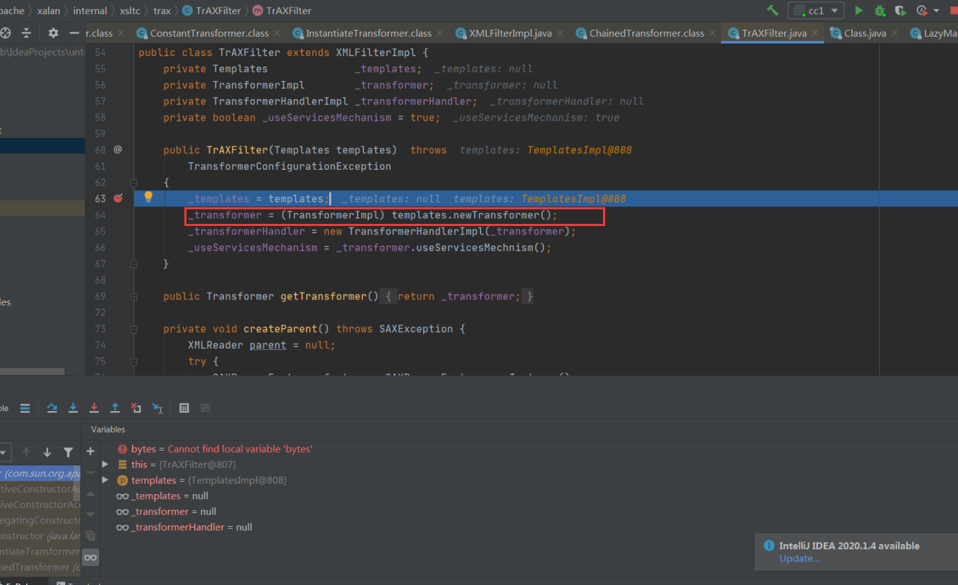Click the xsltc breadcrumb segment
The image size is (958, 585).
pyautogui.click(x=130, y=10)
